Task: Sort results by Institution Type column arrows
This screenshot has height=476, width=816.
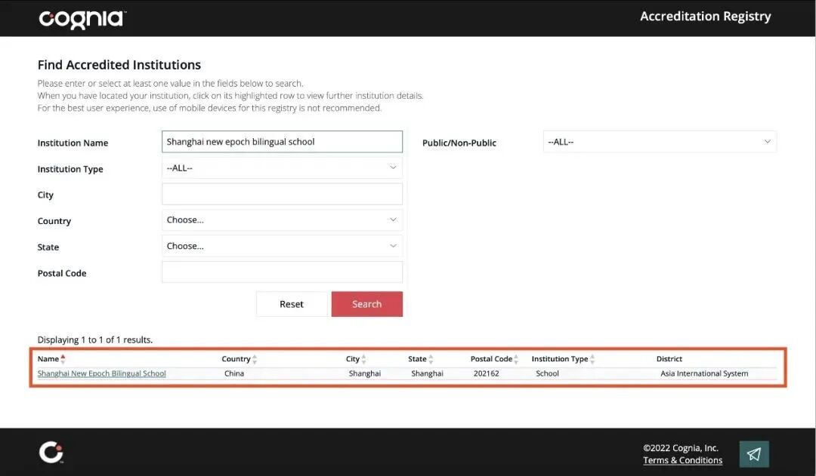Action: coord(592,359)
